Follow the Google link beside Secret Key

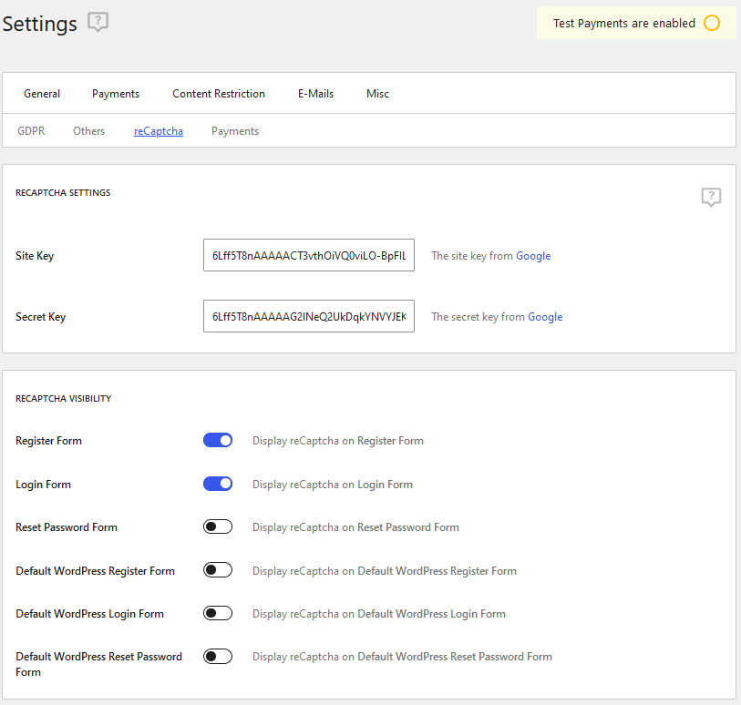(x=545, y=317)
